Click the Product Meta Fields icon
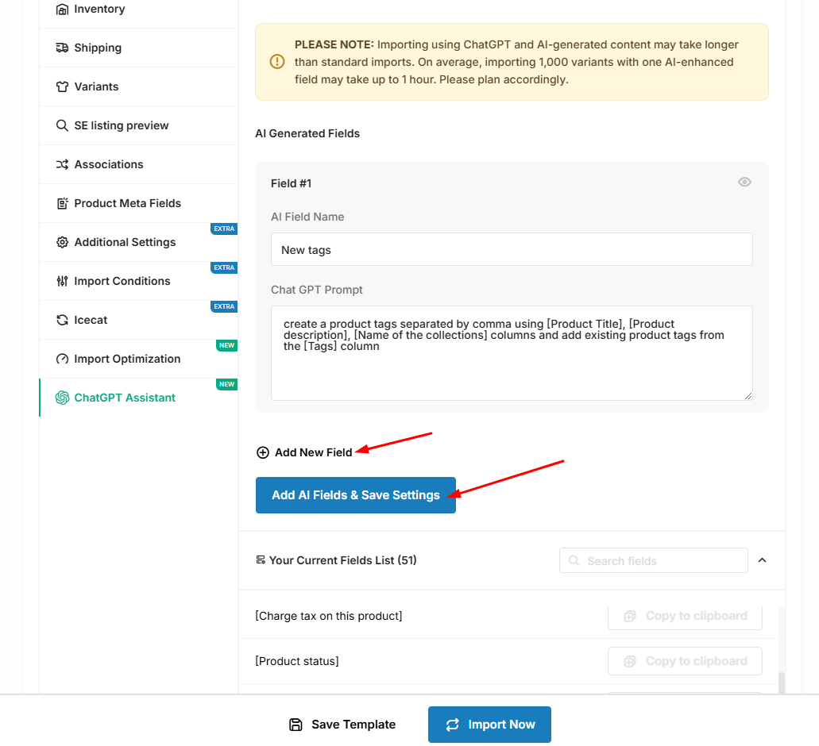This screenshot has height=746, width=819. pyautogui.click(x=62, y=203)
